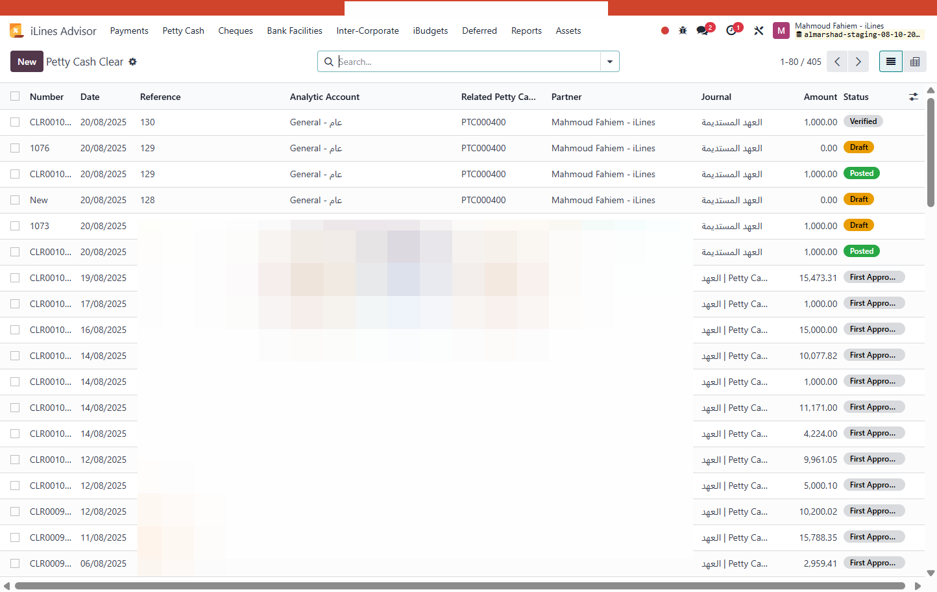937x592 pixels.
Task: Click the Verified status badge
Action: 863,121
